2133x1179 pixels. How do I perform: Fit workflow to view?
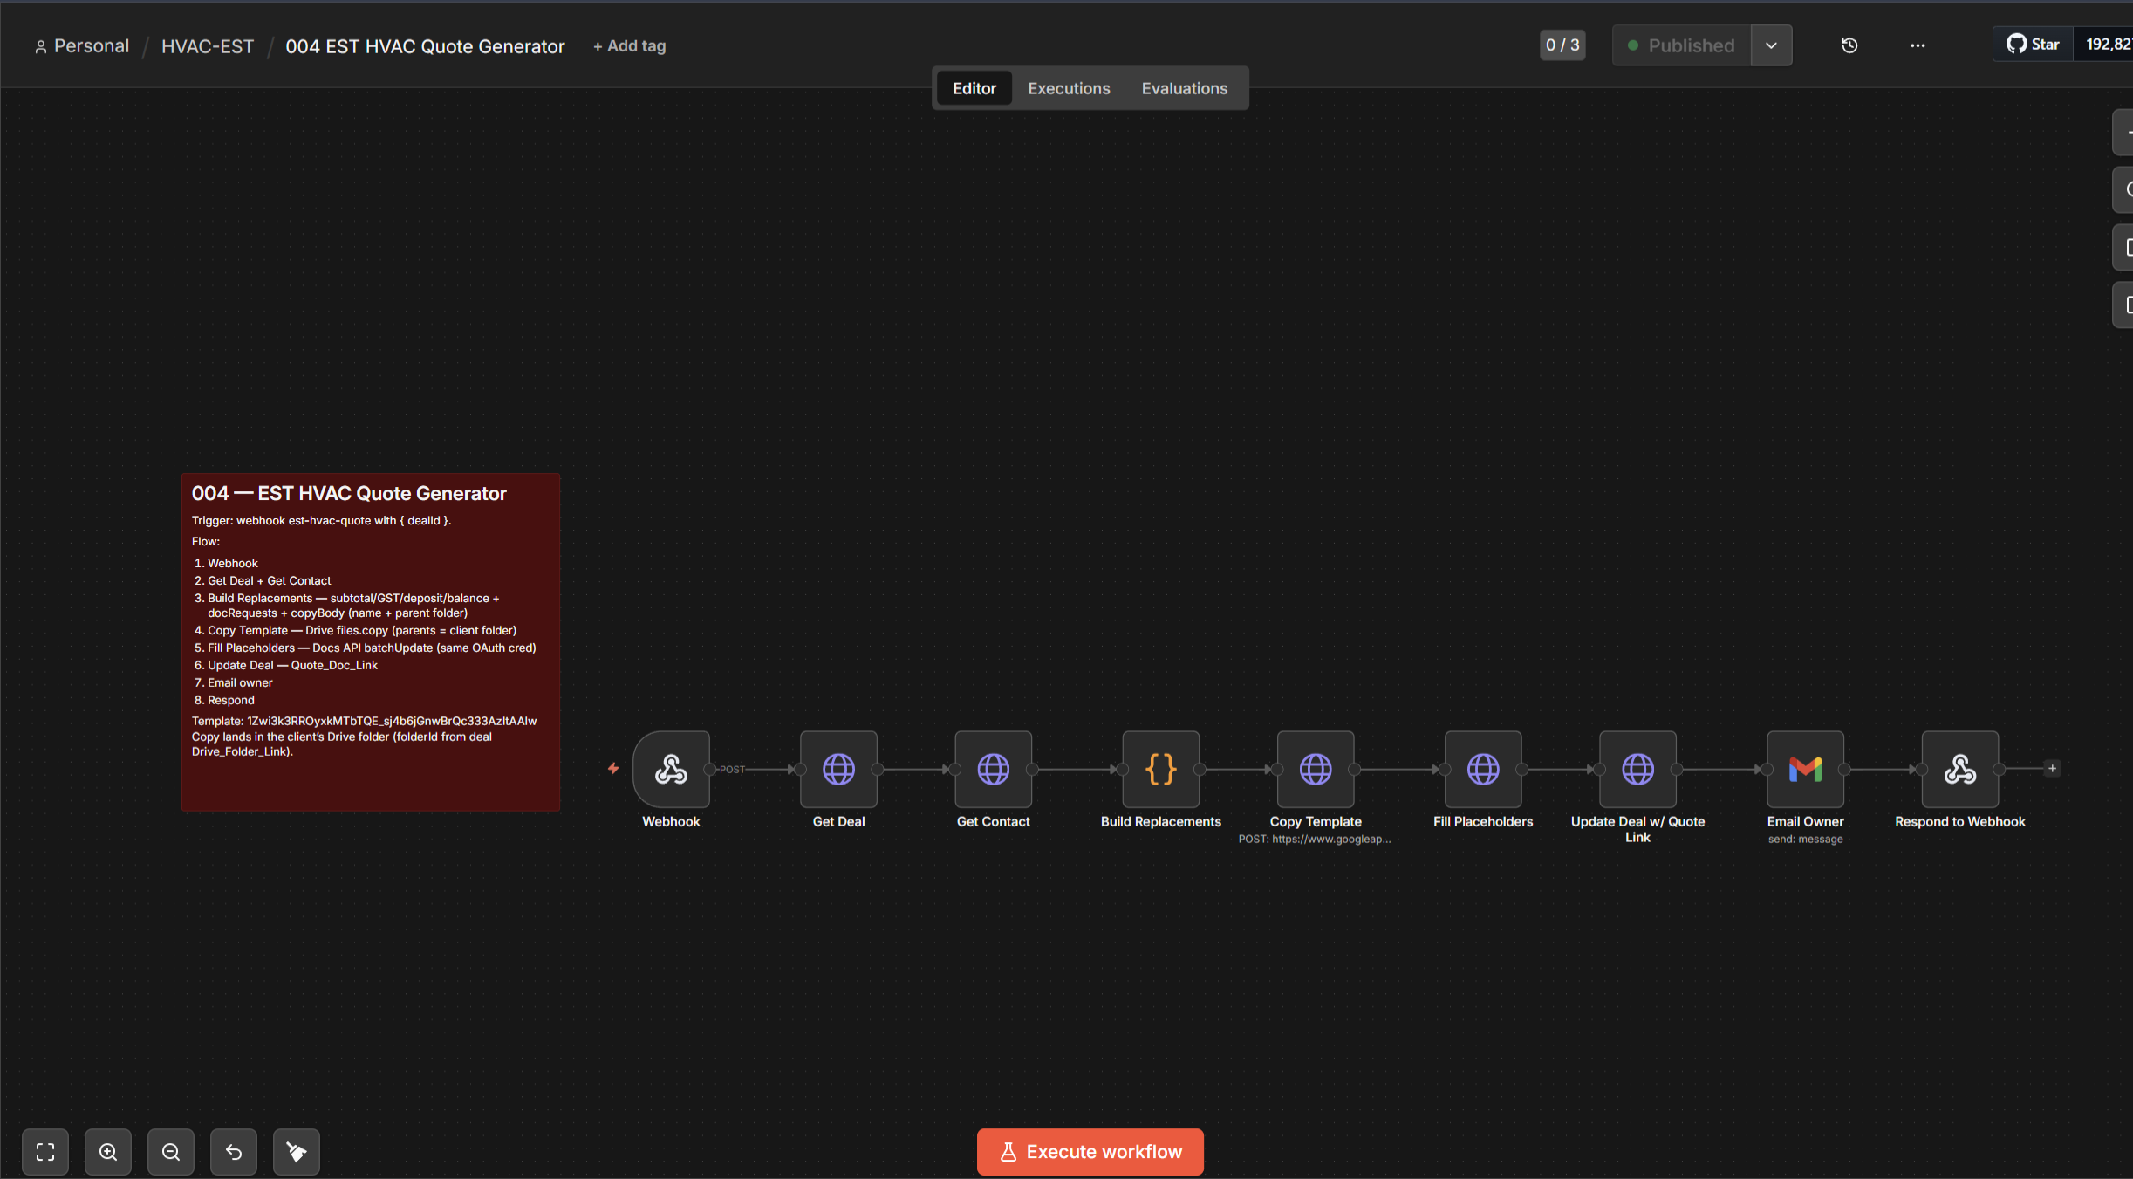45,1152
